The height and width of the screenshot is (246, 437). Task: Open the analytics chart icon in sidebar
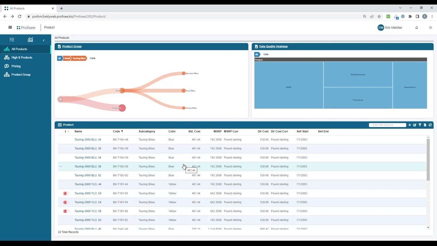click(30, 40)
